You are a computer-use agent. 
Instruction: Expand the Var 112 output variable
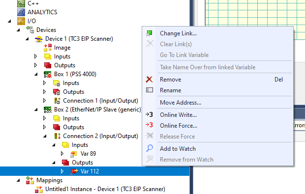point(62,171)
